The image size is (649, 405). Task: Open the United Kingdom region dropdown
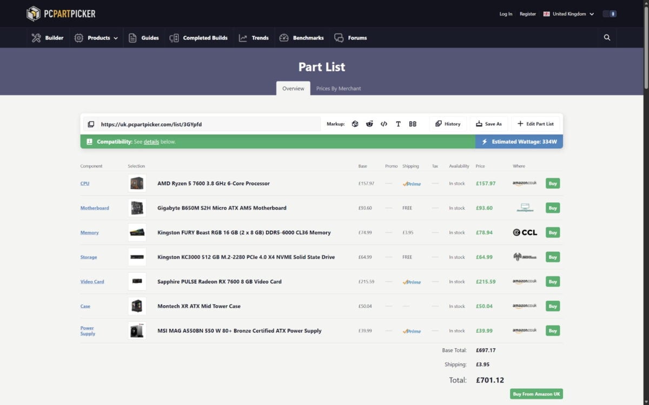[x=568, y=14]
